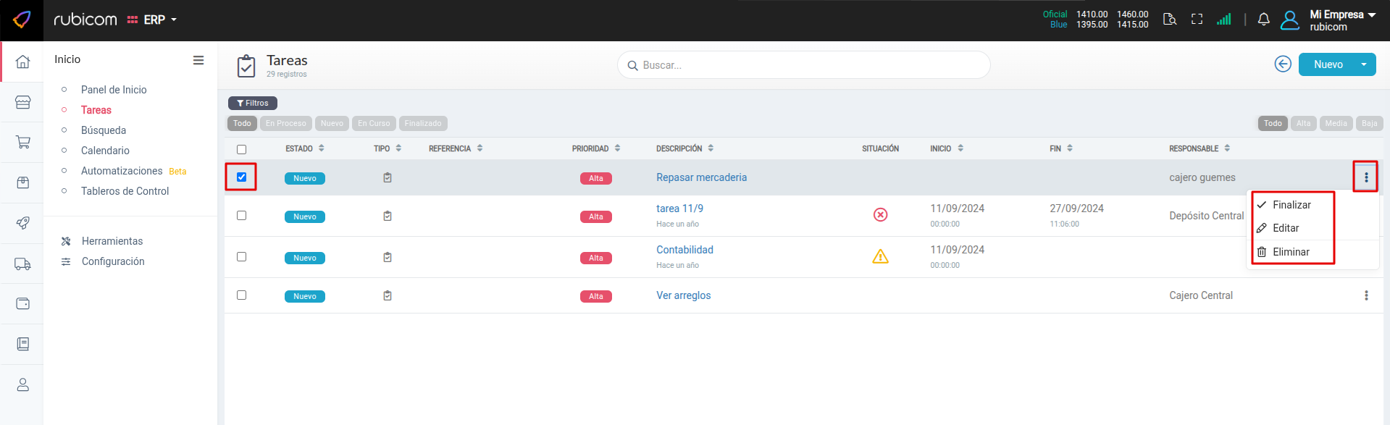Screen dimensions: 1390x425
Task: Click the Filtros button
Action: [x=252, y=103]
